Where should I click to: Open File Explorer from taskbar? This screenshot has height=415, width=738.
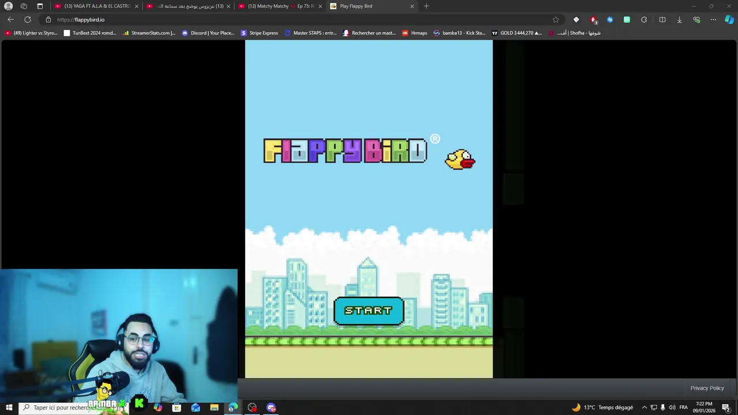(214, 408)
